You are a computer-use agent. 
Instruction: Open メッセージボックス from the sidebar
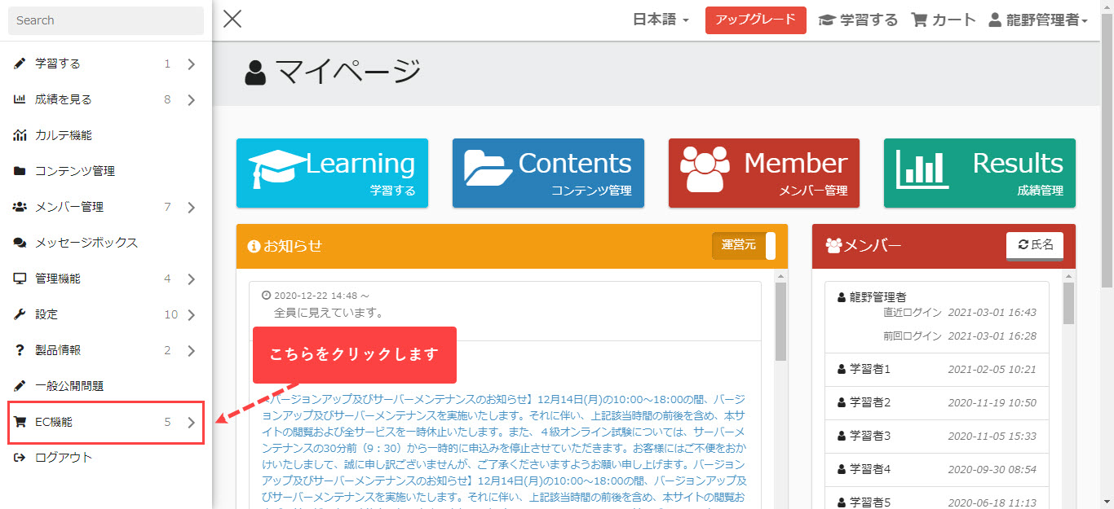86,243
